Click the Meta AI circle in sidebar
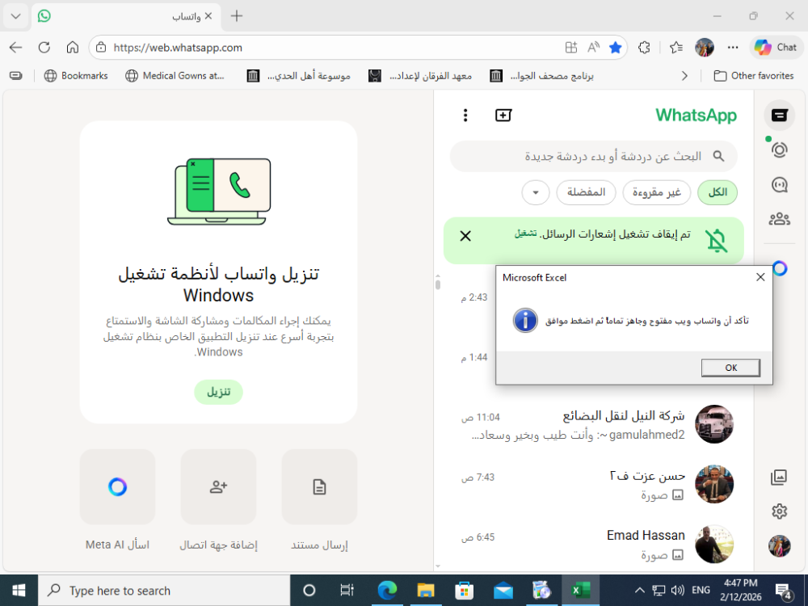The image size is (808, 606). (779, 268)
